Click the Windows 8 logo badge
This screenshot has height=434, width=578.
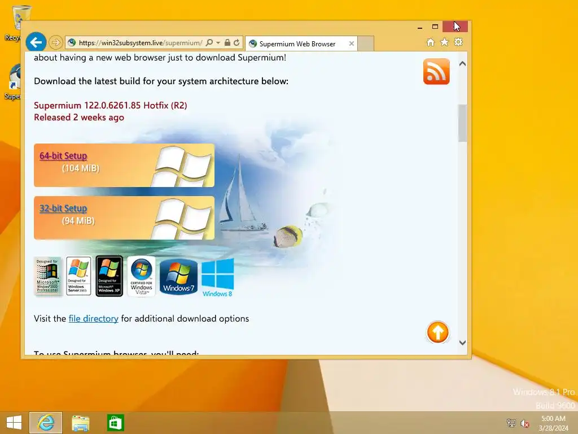[x=217, y=277]
